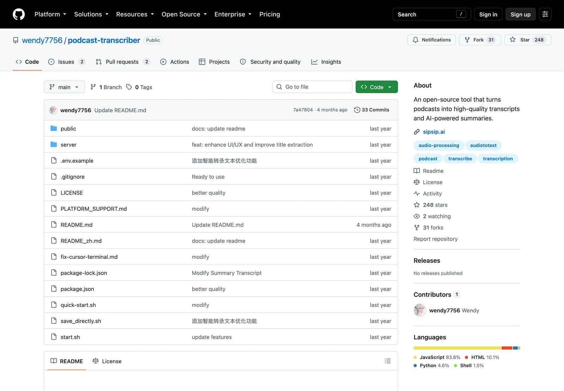Screen dimensions: 564x391
Task: Open the main branch selector
Action: (65, 87)
